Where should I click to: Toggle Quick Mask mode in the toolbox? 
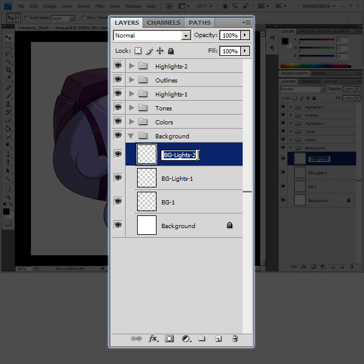8,223
